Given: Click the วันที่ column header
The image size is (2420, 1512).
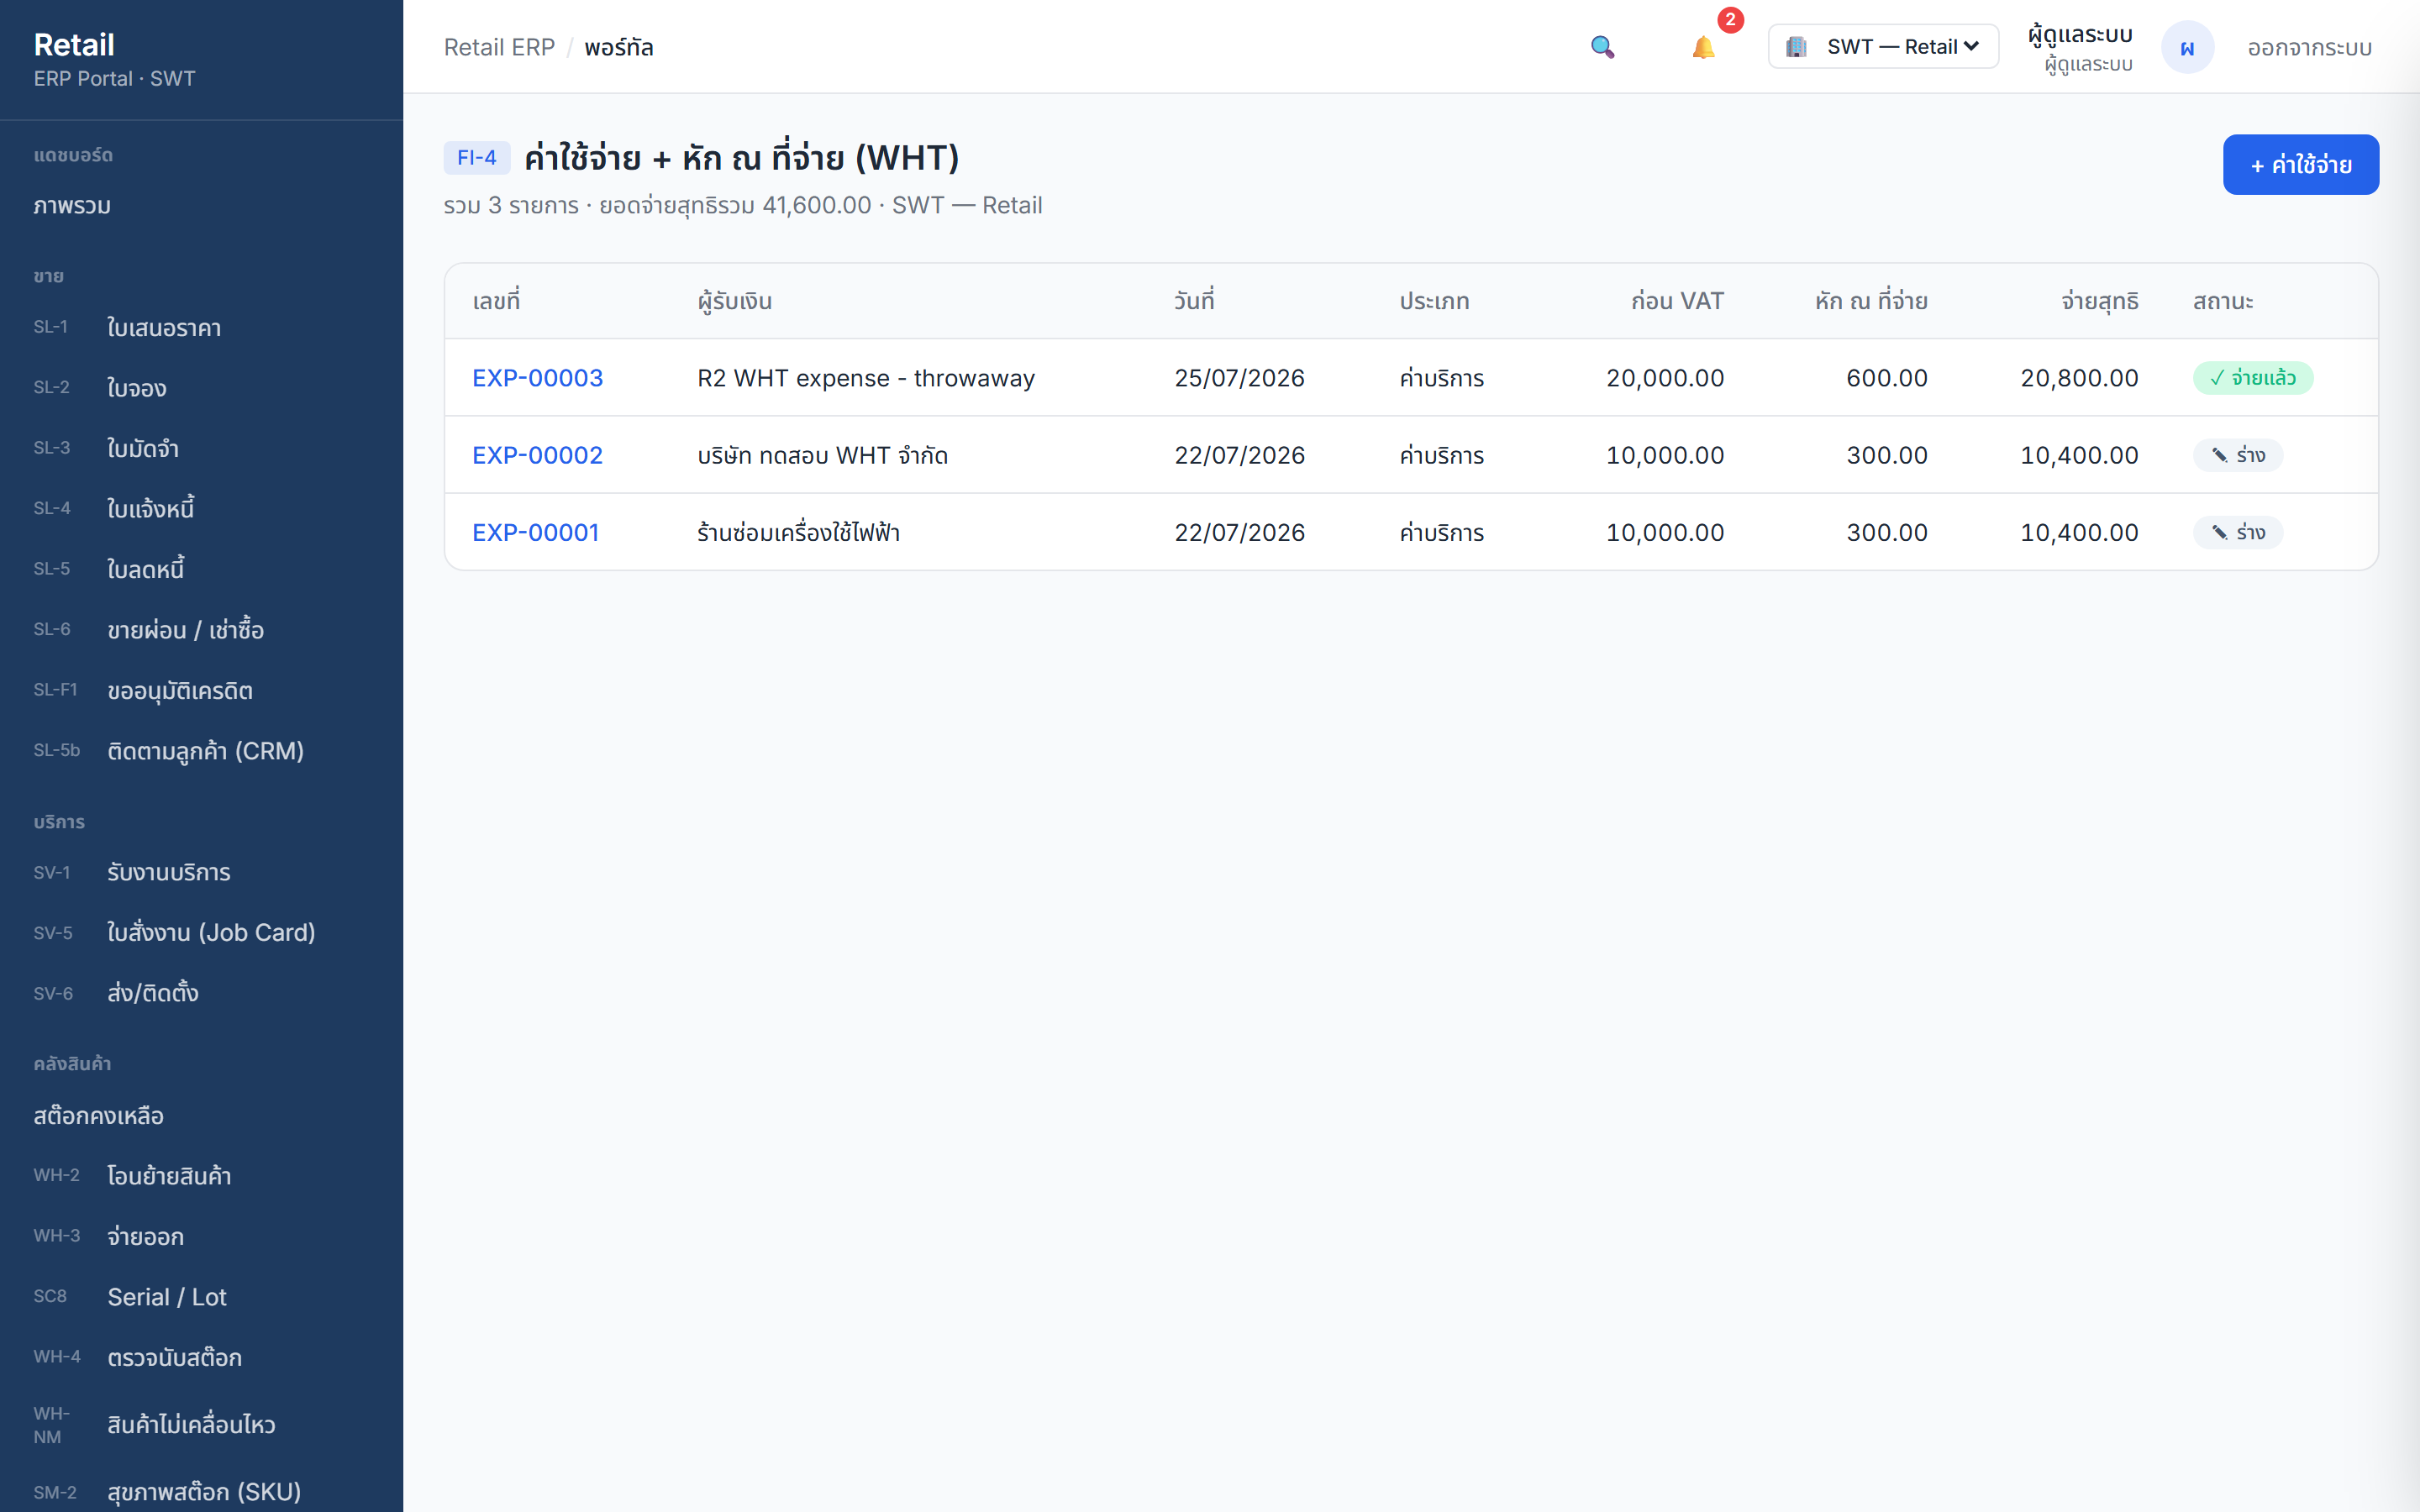Looking at the screenshot, I should (1194, 301).
